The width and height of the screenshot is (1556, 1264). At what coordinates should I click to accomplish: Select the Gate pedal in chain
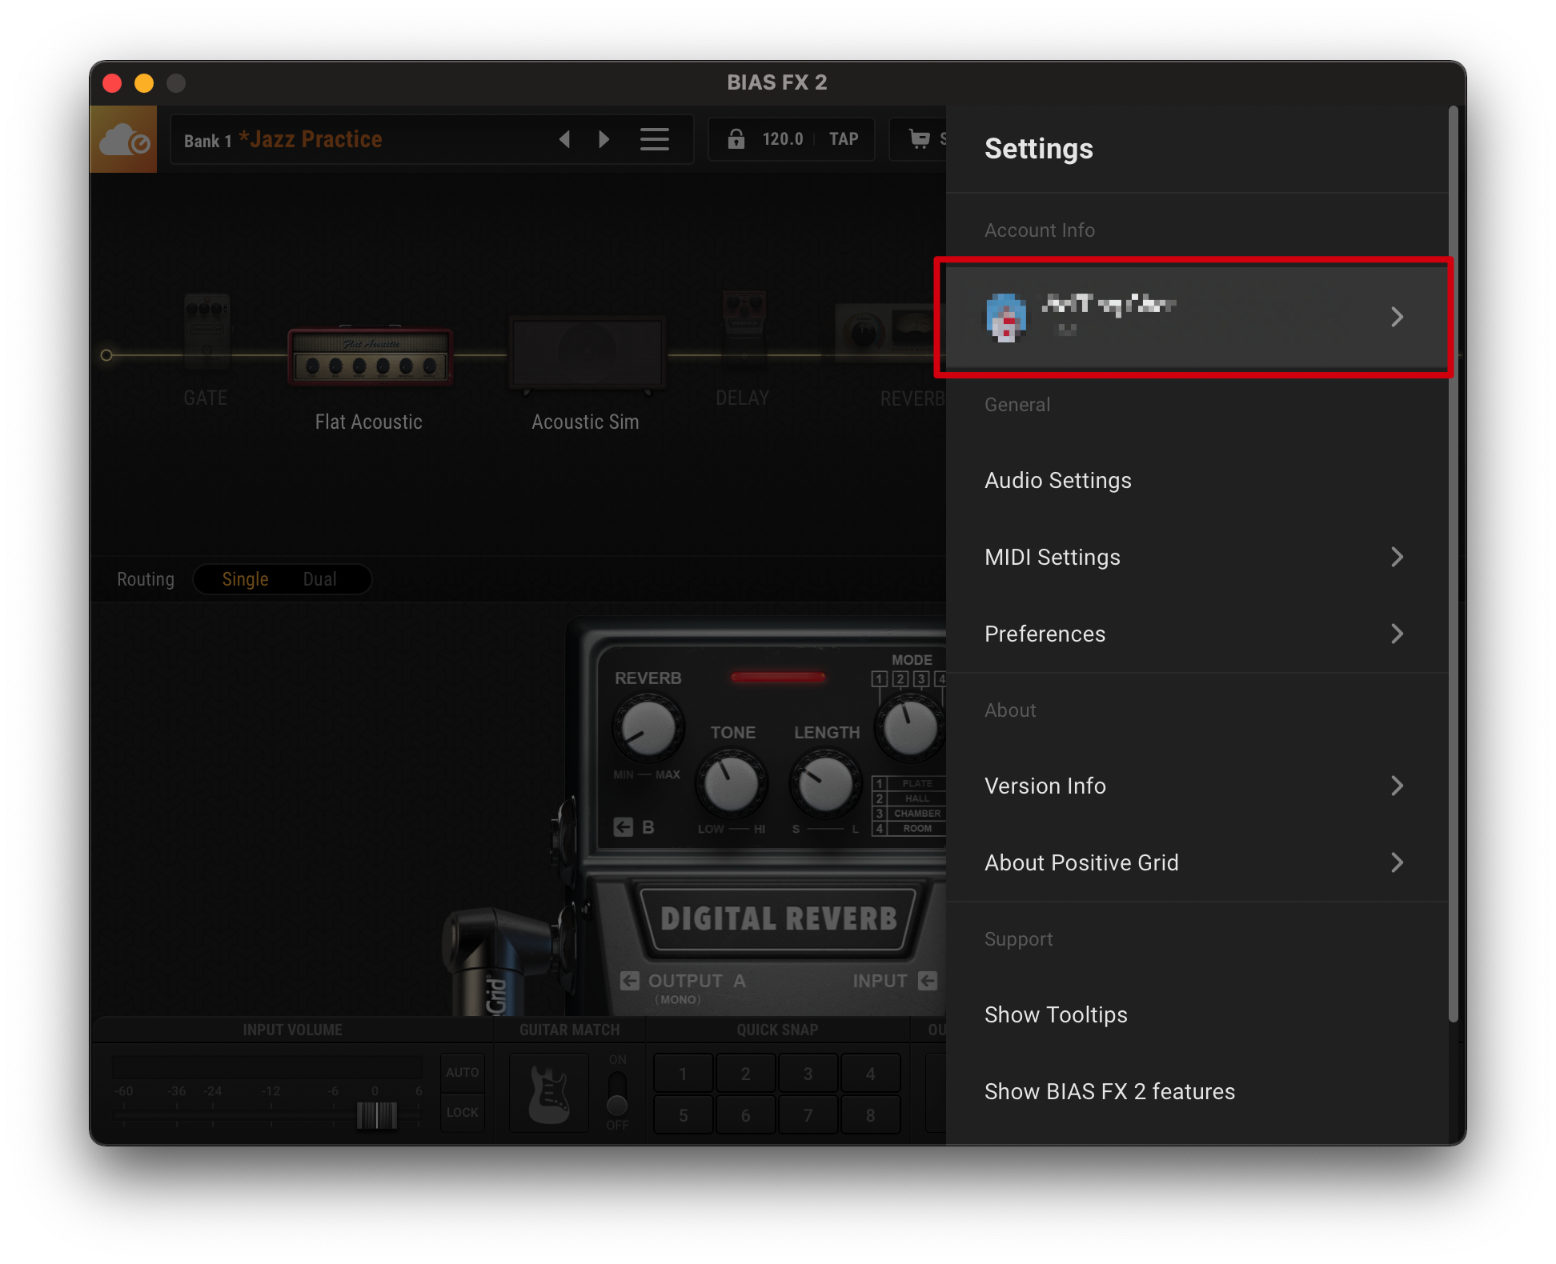click(207, 332)
